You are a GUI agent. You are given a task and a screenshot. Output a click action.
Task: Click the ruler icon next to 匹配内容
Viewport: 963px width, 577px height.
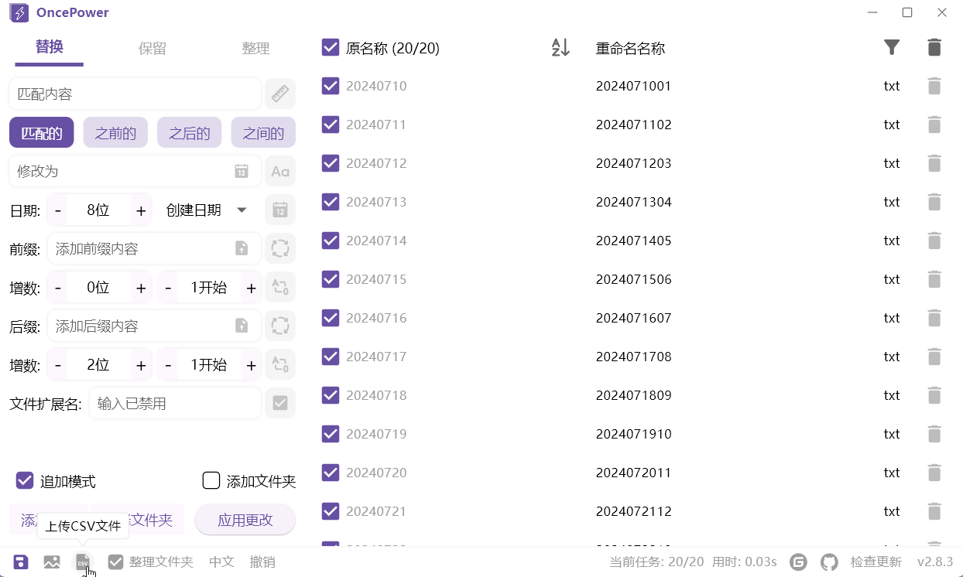point(280,94)
